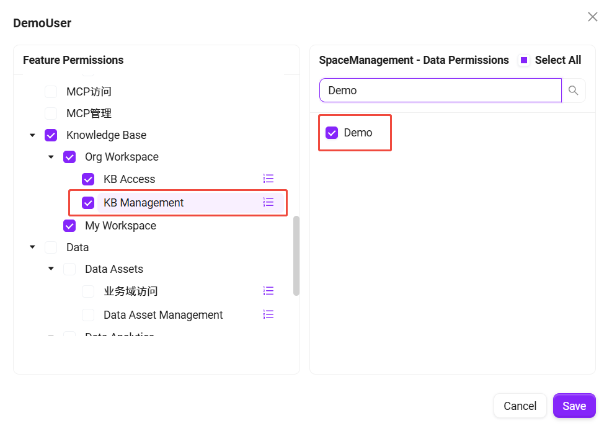Viewport: 612px width, 431px height.
Task: Click the search magnifier icon
Action: point(574,91)
